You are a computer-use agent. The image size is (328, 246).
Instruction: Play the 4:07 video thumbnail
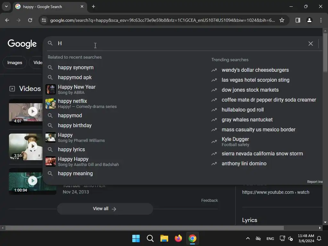(26, 112)
